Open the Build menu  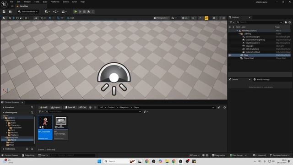click(45, 2)
